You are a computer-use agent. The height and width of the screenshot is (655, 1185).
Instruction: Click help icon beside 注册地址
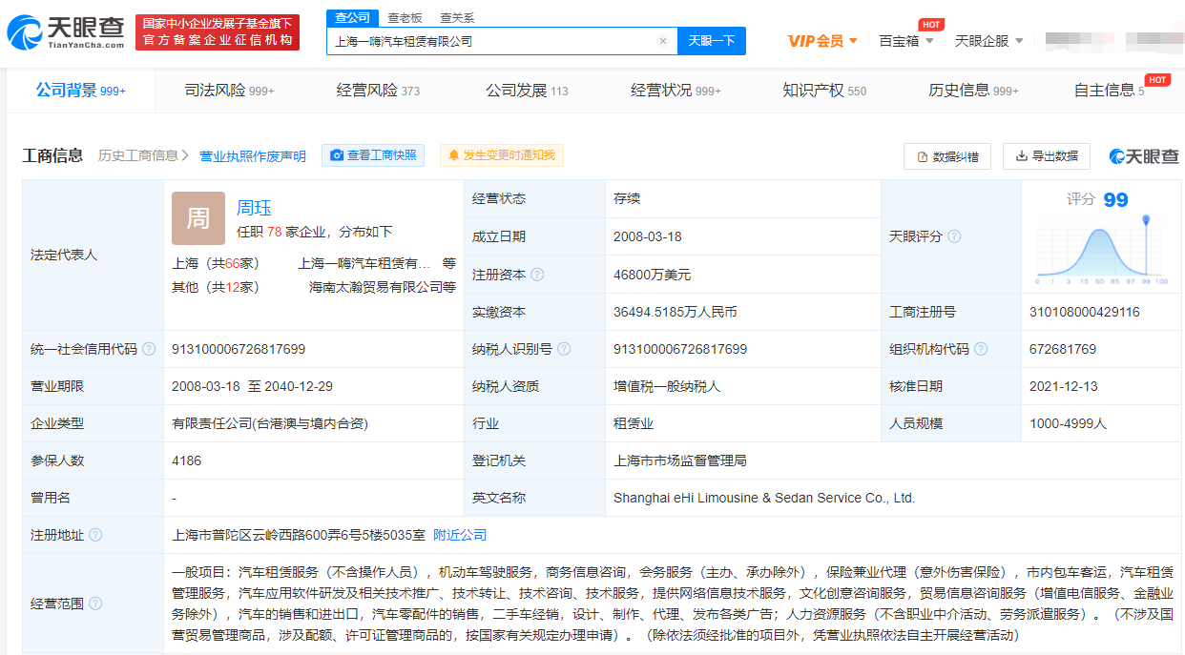(95, 535)
